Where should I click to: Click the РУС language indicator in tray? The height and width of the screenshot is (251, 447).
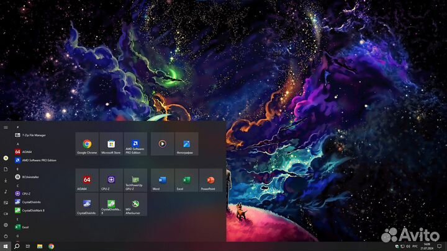(x=415, y=246)
